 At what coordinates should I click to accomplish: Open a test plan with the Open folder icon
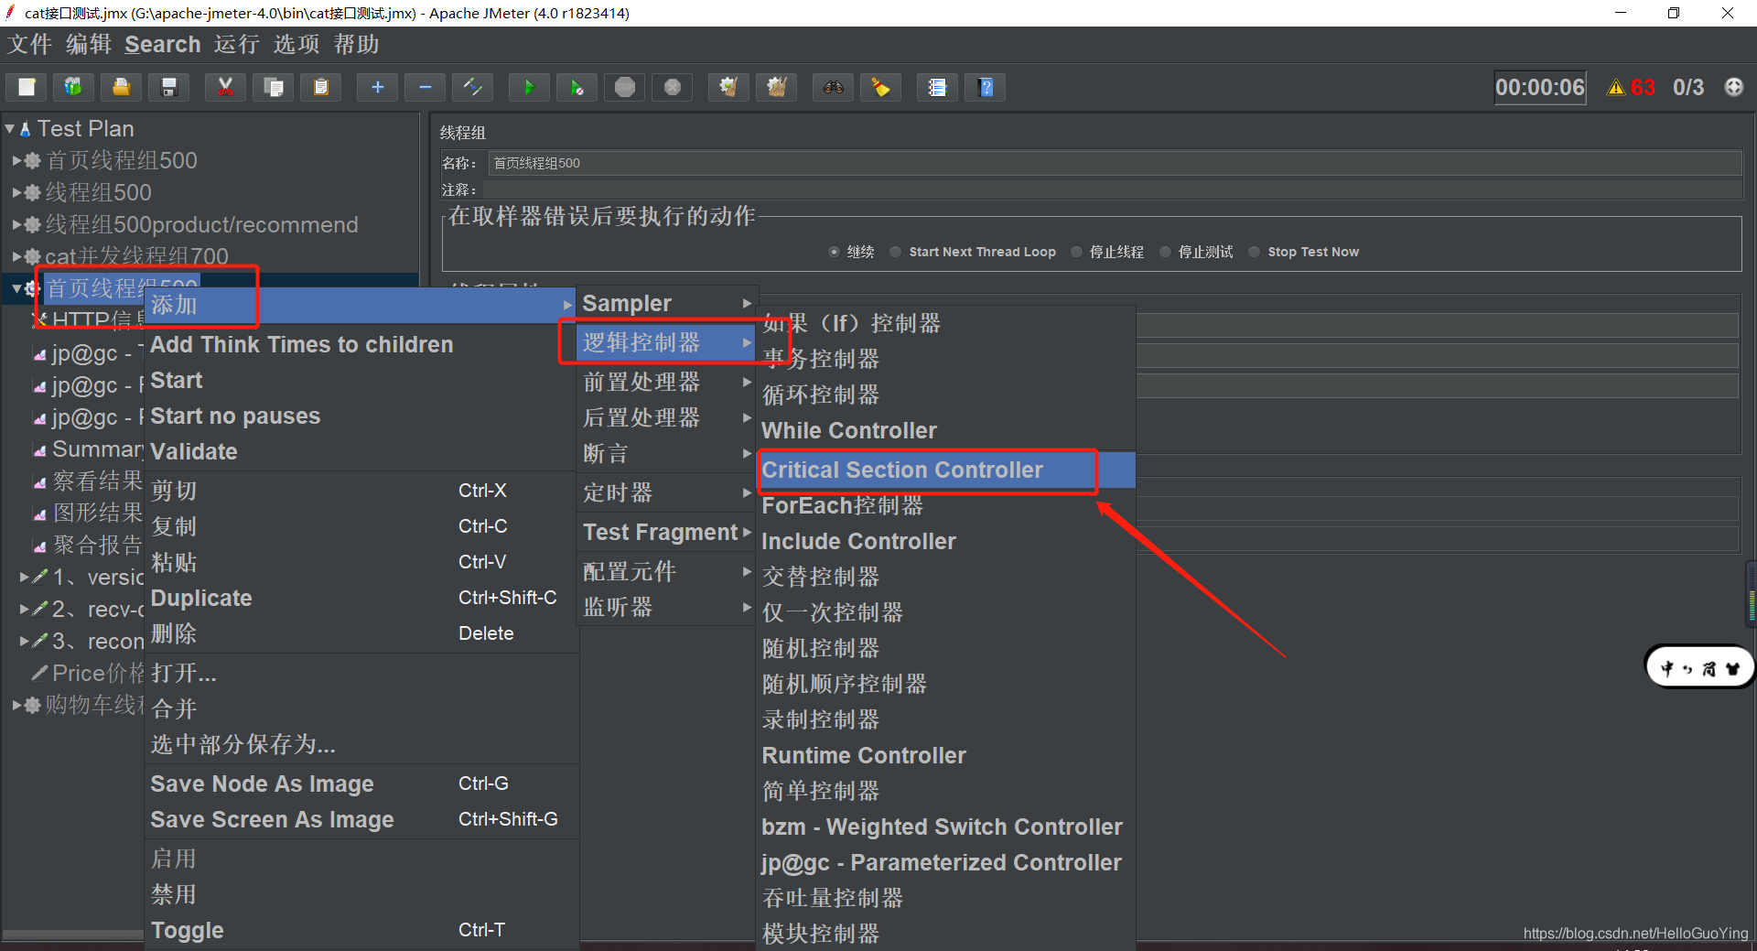pos(121,87)
